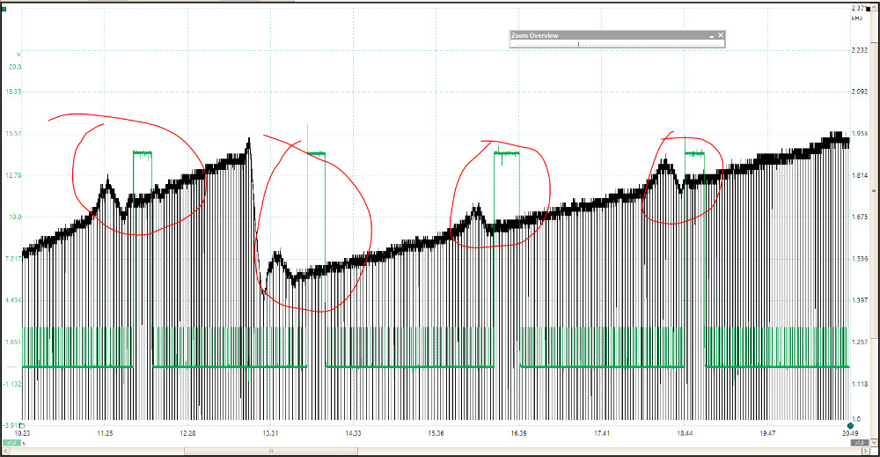
Task: Click the kHz unit label on right axis
Action: 856,18
